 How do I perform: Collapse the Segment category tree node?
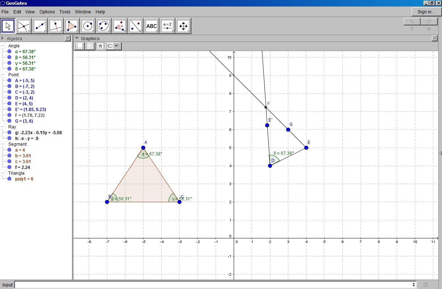3,144
